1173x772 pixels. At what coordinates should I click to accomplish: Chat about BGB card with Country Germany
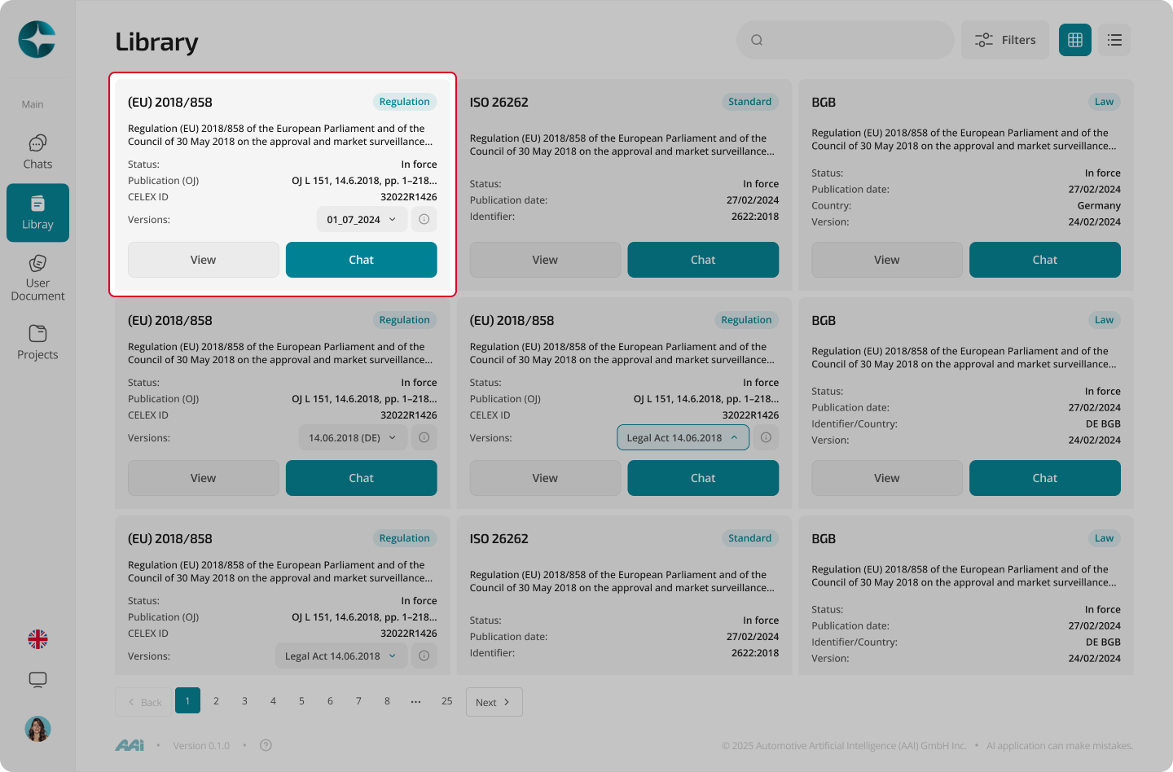tap(1045, 260)
